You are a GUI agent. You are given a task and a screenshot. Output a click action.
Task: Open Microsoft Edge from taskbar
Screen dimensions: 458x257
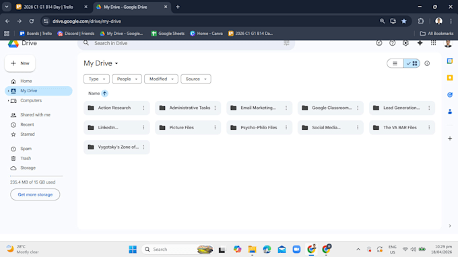(x=267, y=250)
